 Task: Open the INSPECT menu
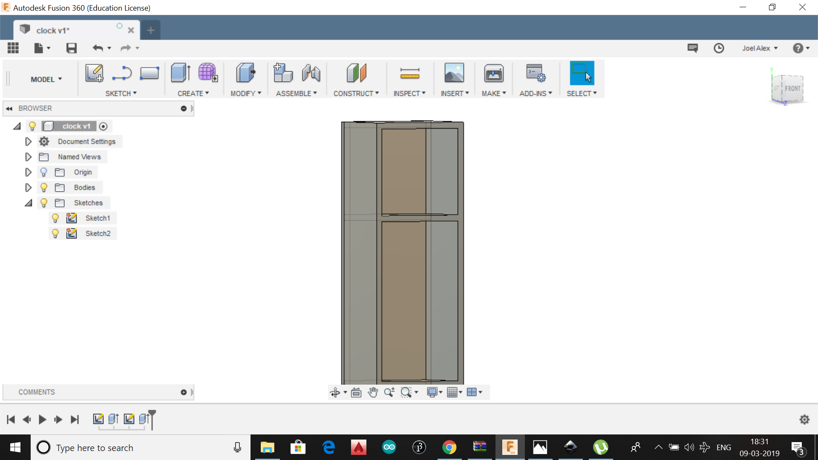coord(409,93)
